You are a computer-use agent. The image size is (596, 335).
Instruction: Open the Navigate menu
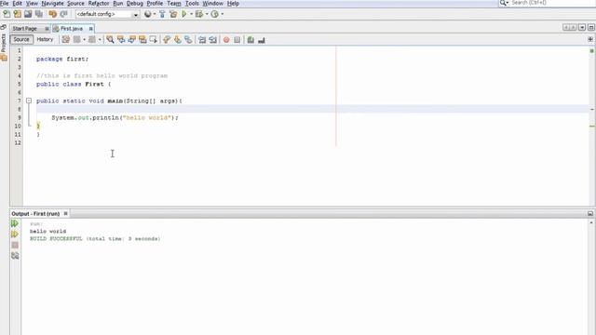(x=52, y=4)
